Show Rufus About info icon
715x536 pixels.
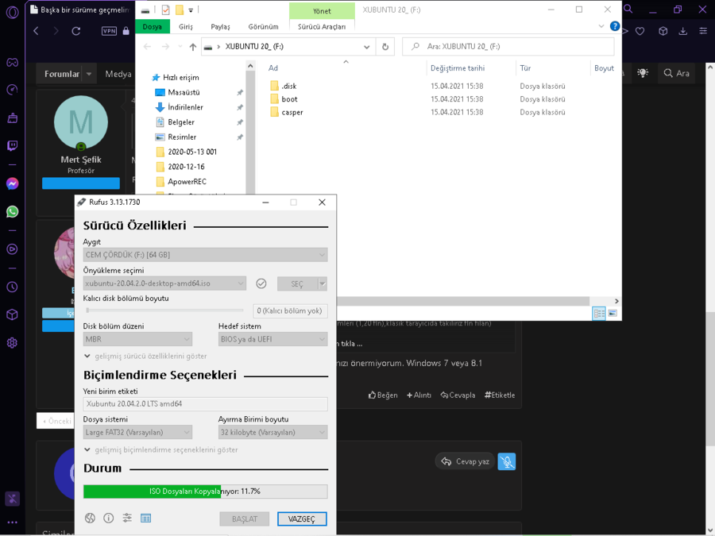pyautogui.click(x=109, y=518)
